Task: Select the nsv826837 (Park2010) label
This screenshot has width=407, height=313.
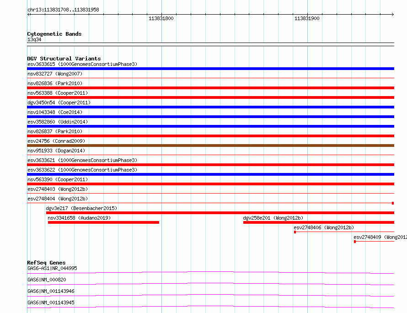Action: tap(55, 131)
